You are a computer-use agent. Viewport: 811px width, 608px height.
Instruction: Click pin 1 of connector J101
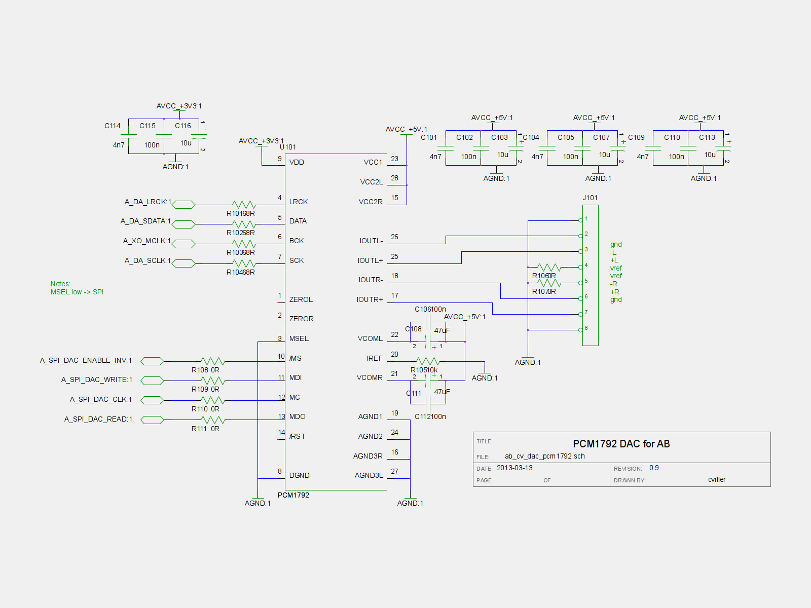580,220
